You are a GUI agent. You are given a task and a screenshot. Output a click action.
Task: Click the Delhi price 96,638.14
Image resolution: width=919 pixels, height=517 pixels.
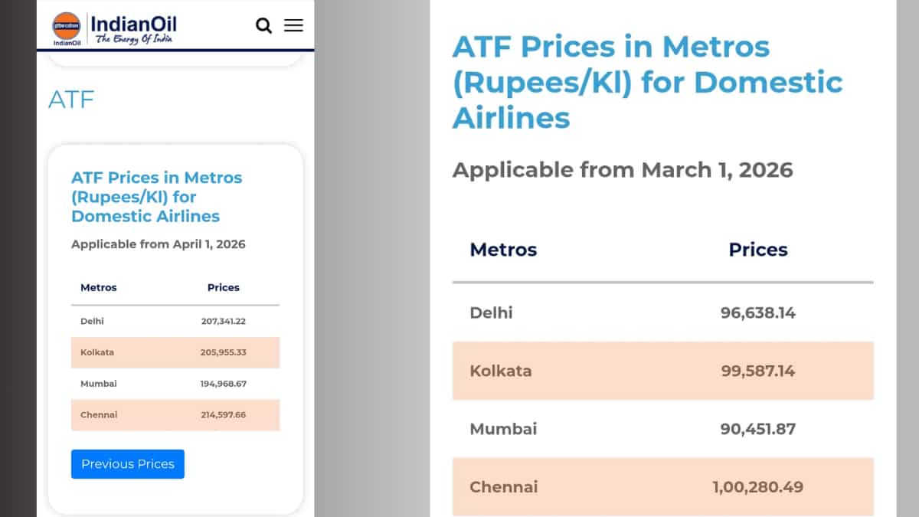(757, 312)
